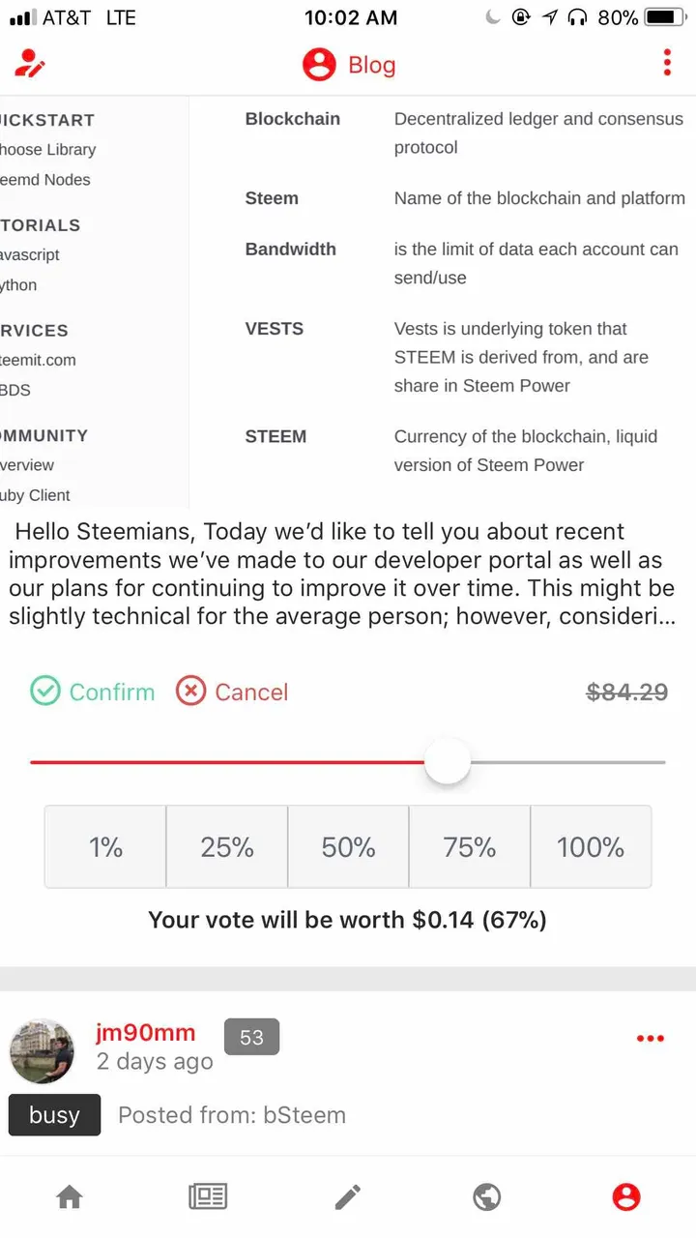
Task: Select the busy tag
Action: pos(54,1114)
